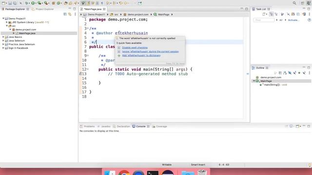Click the Save icon in main toolbar
Image resolution: width=312 pixels, height=175 pixels.
[10, 3]
